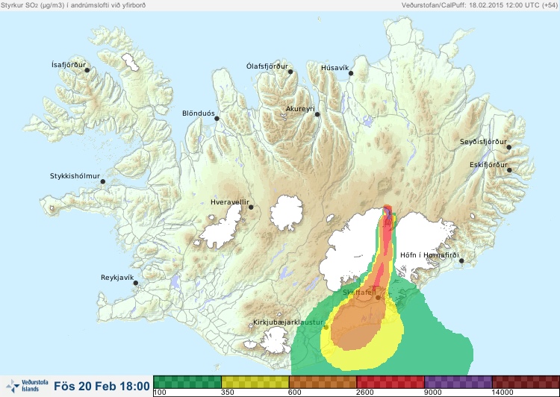Click the 'Fös 20 Feb 18:00' date label

point(102,387)
